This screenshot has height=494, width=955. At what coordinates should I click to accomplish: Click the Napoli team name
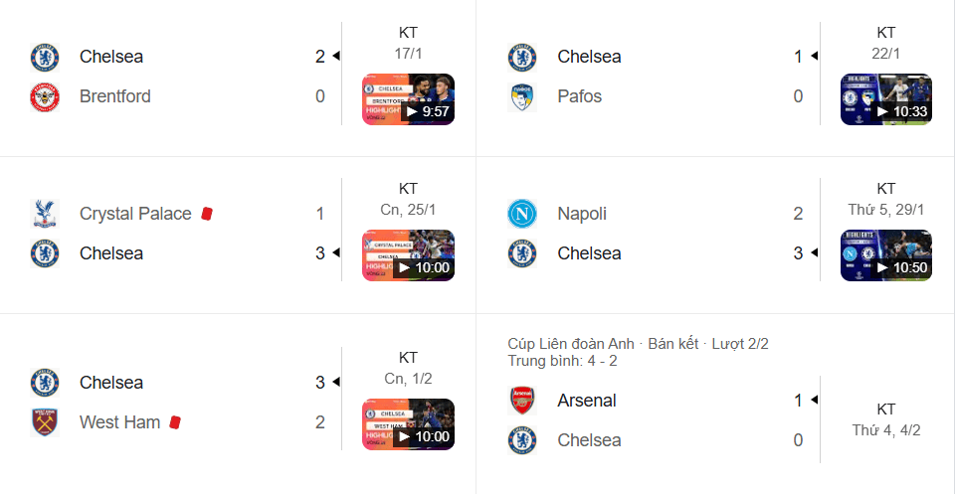582,214
